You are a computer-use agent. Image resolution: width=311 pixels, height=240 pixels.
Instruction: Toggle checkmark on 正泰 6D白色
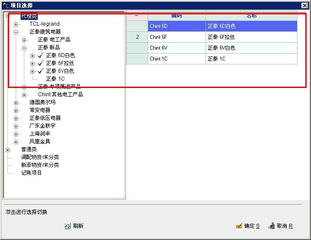tap(41, 55)
